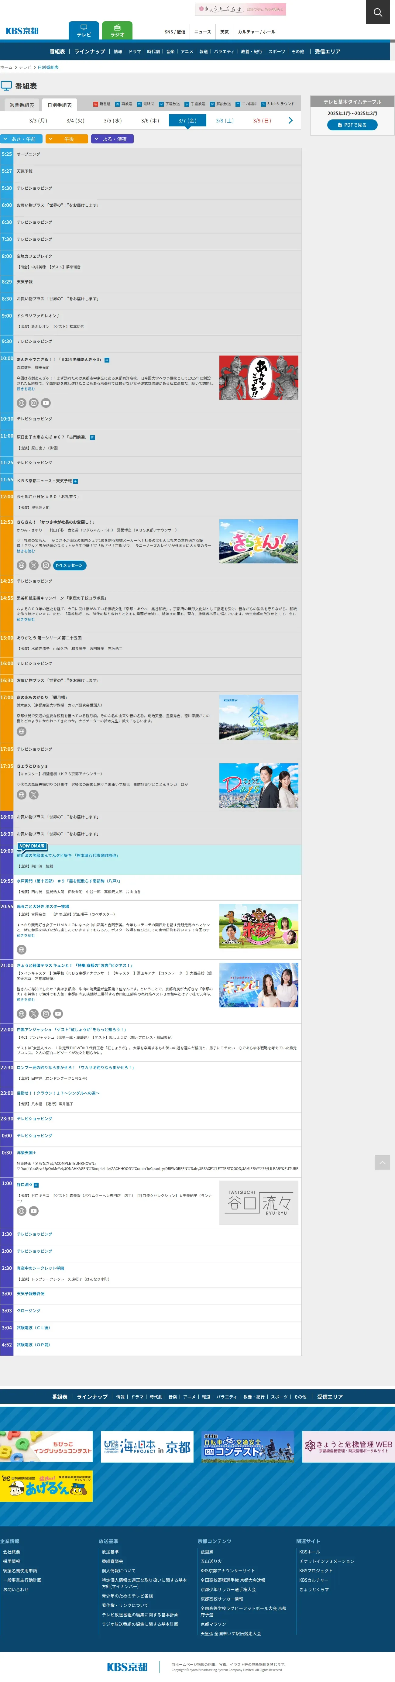Screen dimensions: 395x1682
Task: Open X icon for きょうと経済テラス キュンと!
Action: 33,1013
